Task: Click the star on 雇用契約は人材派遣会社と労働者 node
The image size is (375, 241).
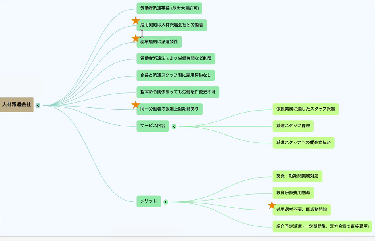Action: pos(136,21)
